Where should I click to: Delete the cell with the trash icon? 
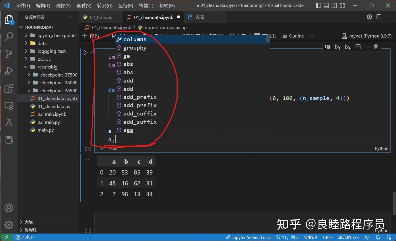tap(376, 47)
